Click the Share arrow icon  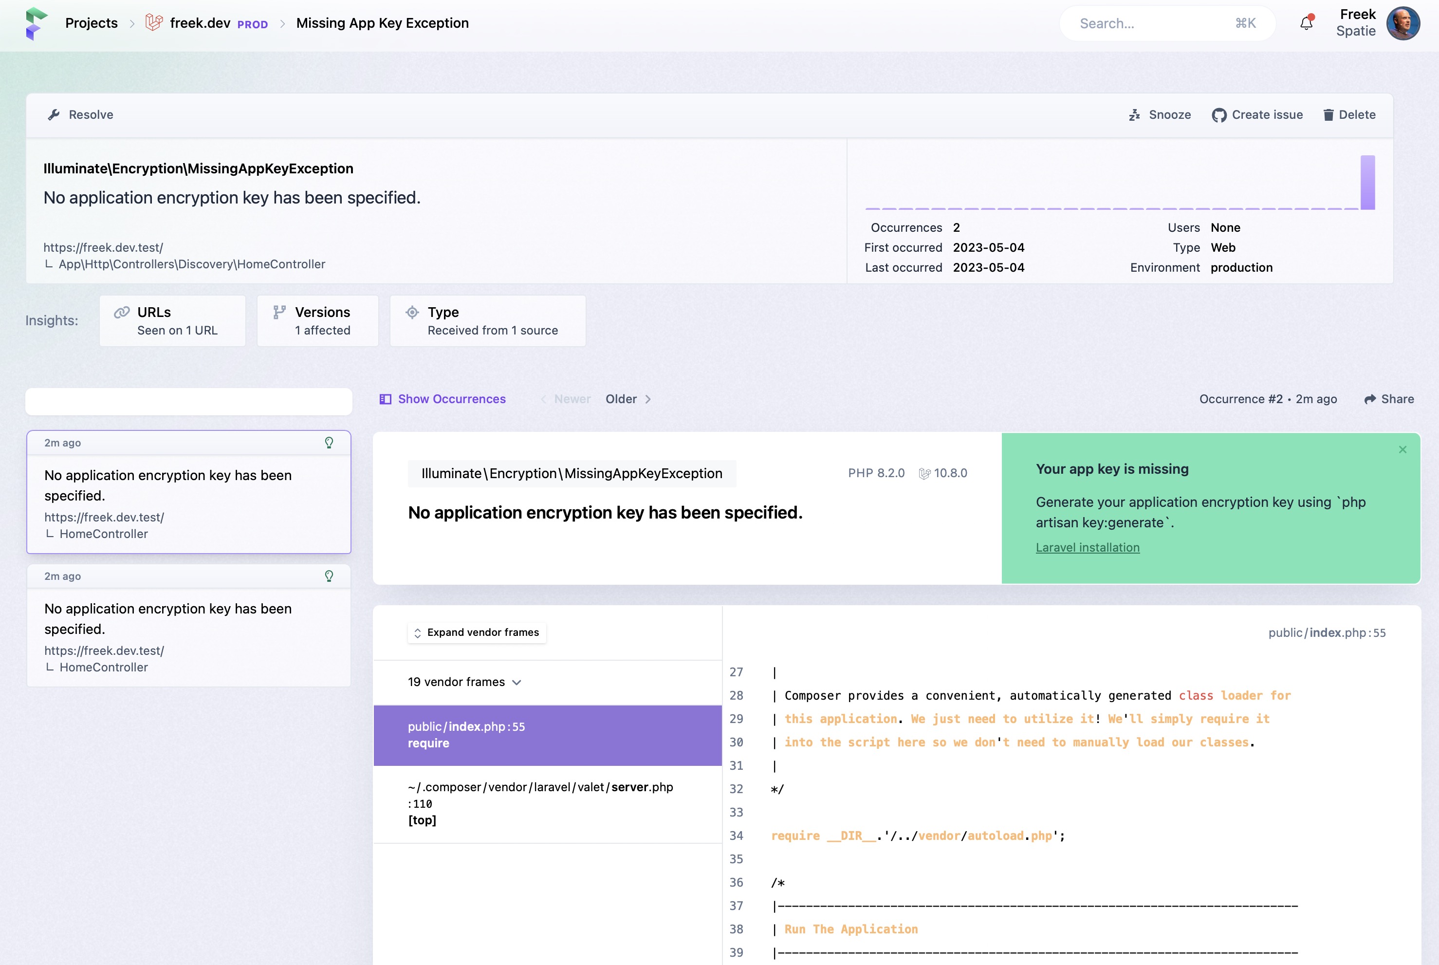pos(1369,399)
